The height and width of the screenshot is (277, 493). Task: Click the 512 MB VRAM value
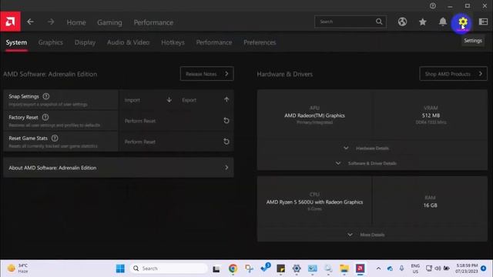click(431, 115)
